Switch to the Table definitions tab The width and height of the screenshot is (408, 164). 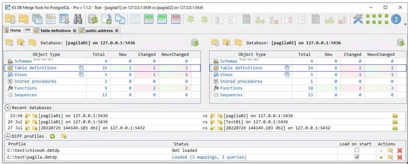[55, 30]
